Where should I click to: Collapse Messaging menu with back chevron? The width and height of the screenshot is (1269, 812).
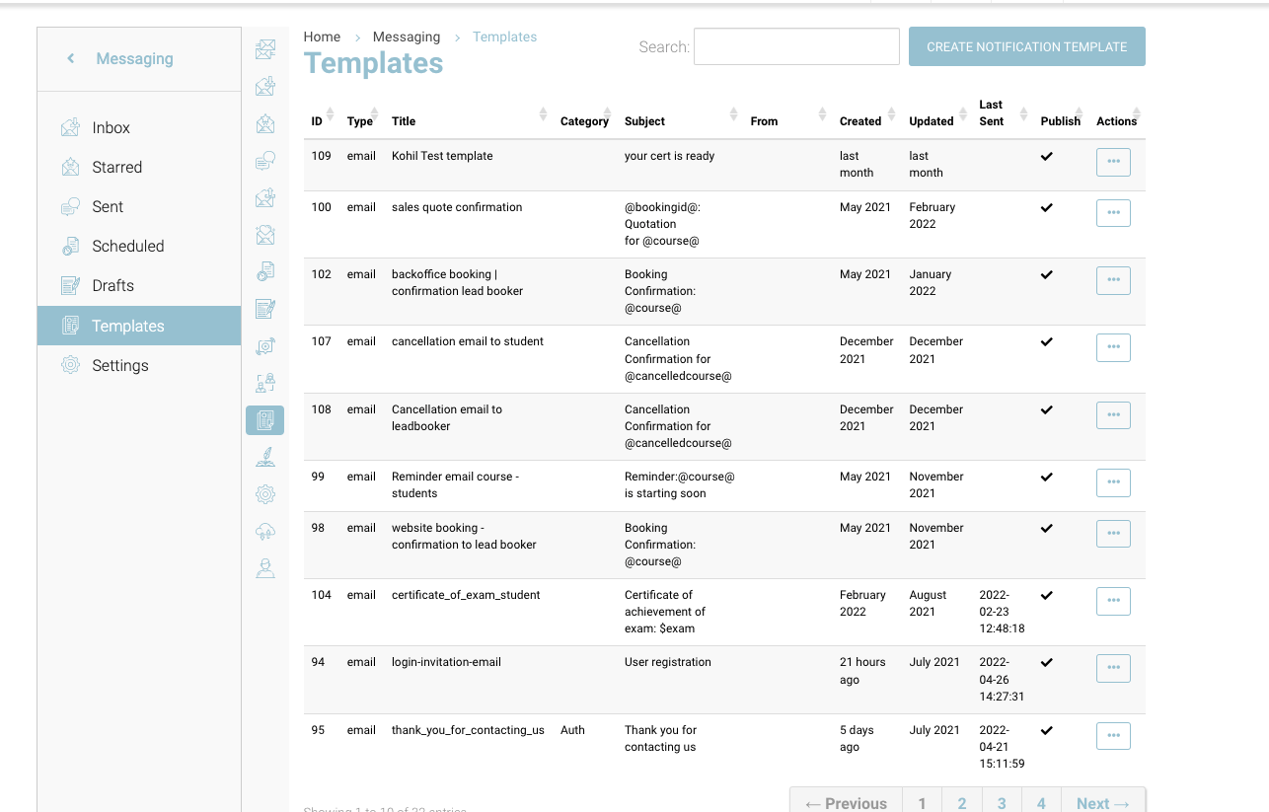[71, 59]
